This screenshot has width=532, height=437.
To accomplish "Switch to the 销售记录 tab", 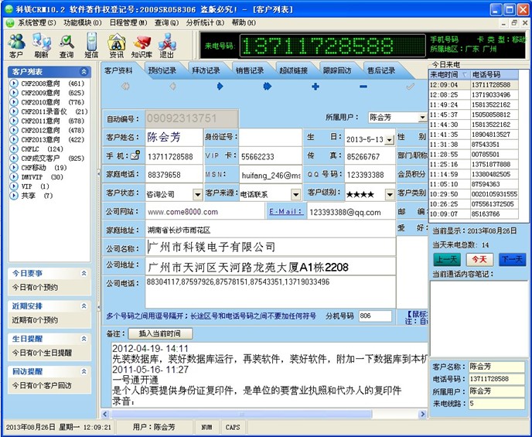I will pos(250,70).
